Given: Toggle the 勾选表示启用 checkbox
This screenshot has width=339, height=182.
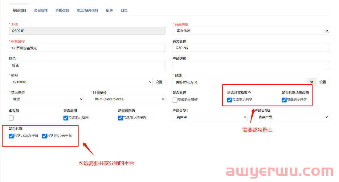Looking at the screenshot, I should [66, 118].
